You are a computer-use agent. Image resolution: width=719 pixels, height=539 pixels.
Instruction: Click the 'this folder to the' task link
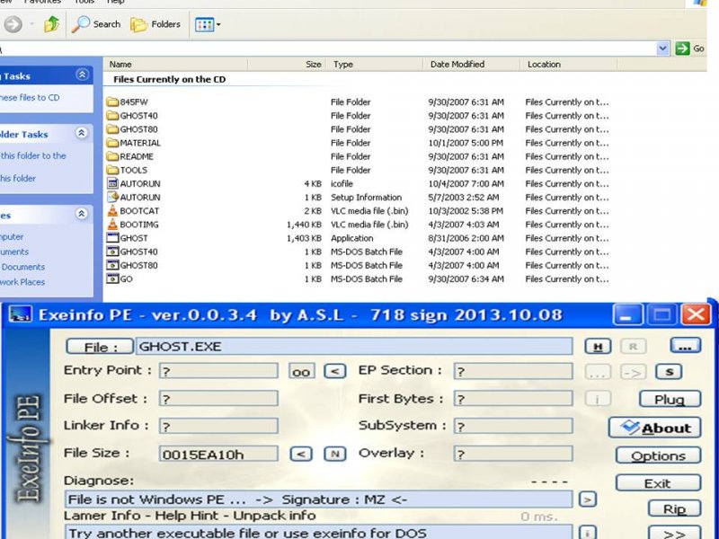coord(33,155)
